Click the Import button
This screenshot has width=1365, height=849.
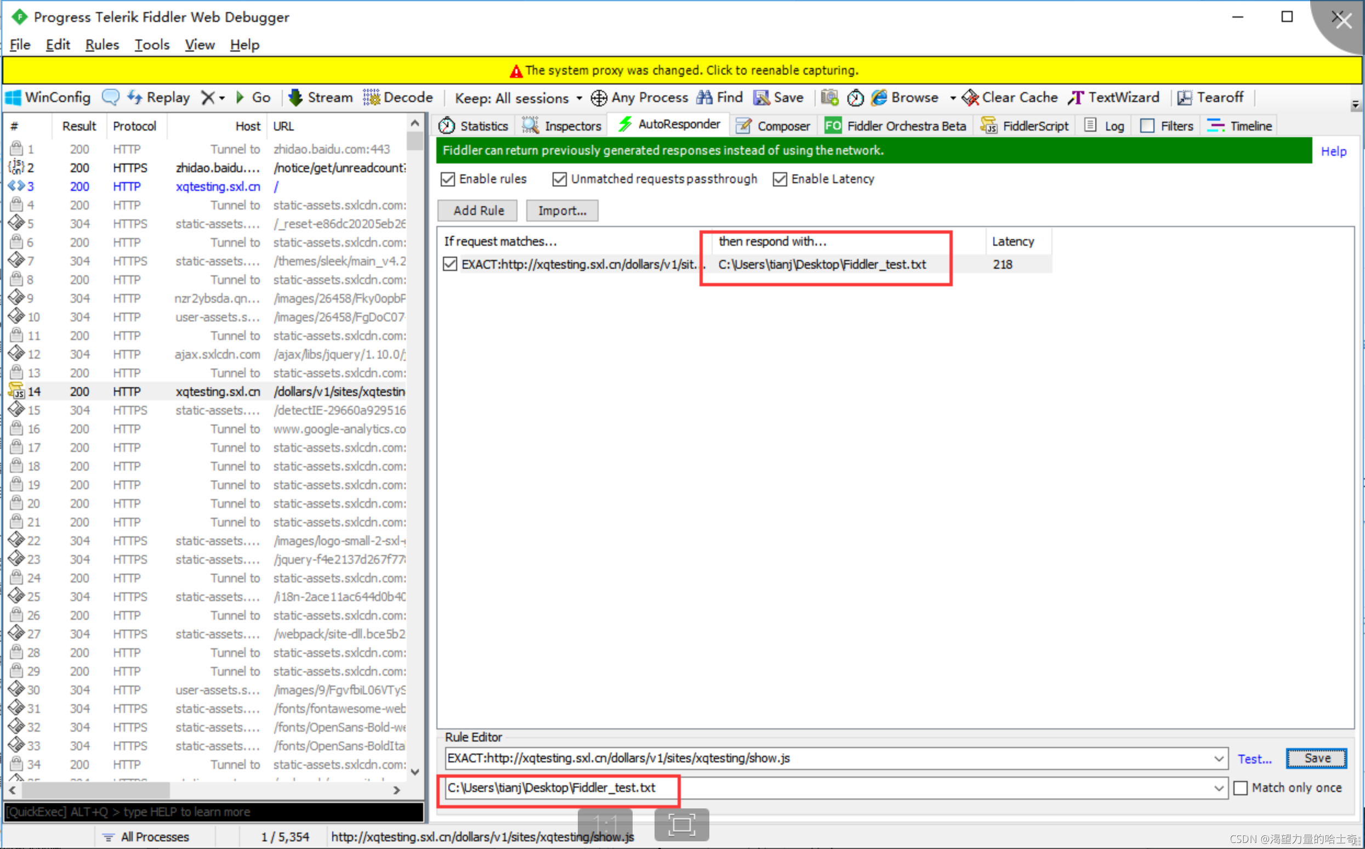coord(561,210)
